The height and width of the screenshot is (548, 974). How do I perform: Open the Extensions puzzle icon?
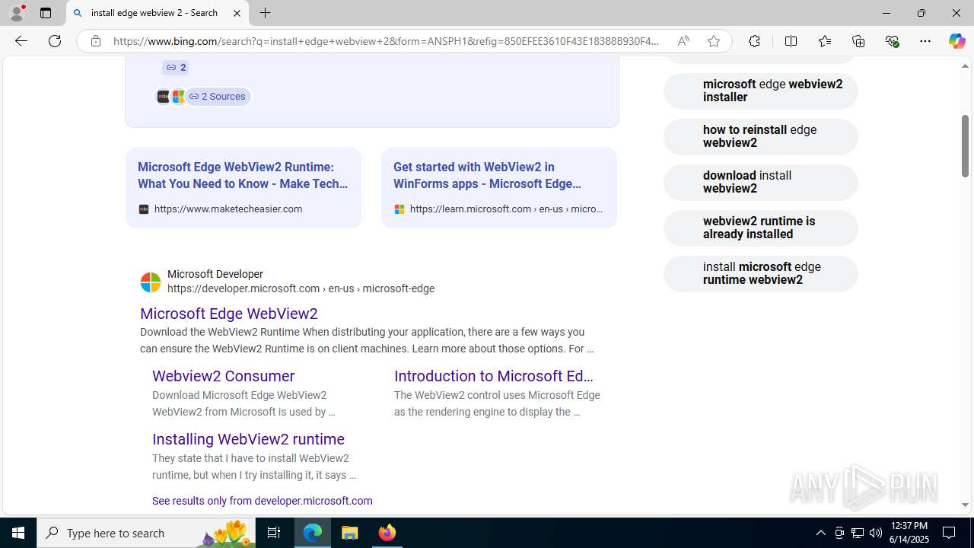pyautogui.click(x=754, y=41)
